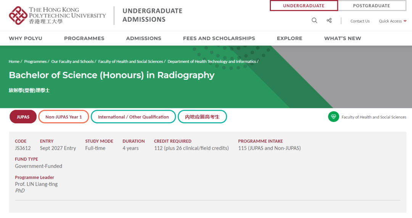Click the Sept 2027 Entry value
Image resolution: width=412 pixels, height=218 pixels.
point(58,148)
